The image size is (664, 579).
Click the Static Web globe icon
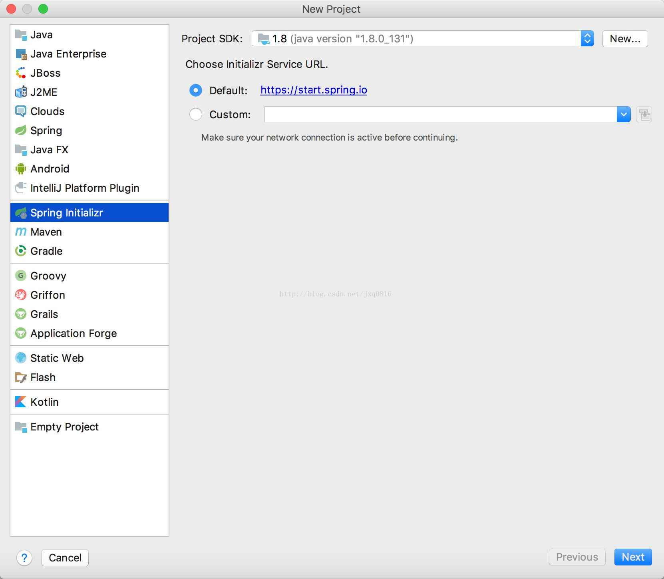21,358
